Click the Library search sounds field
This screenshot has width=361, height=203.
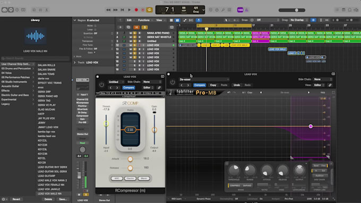tap(35, 58)
